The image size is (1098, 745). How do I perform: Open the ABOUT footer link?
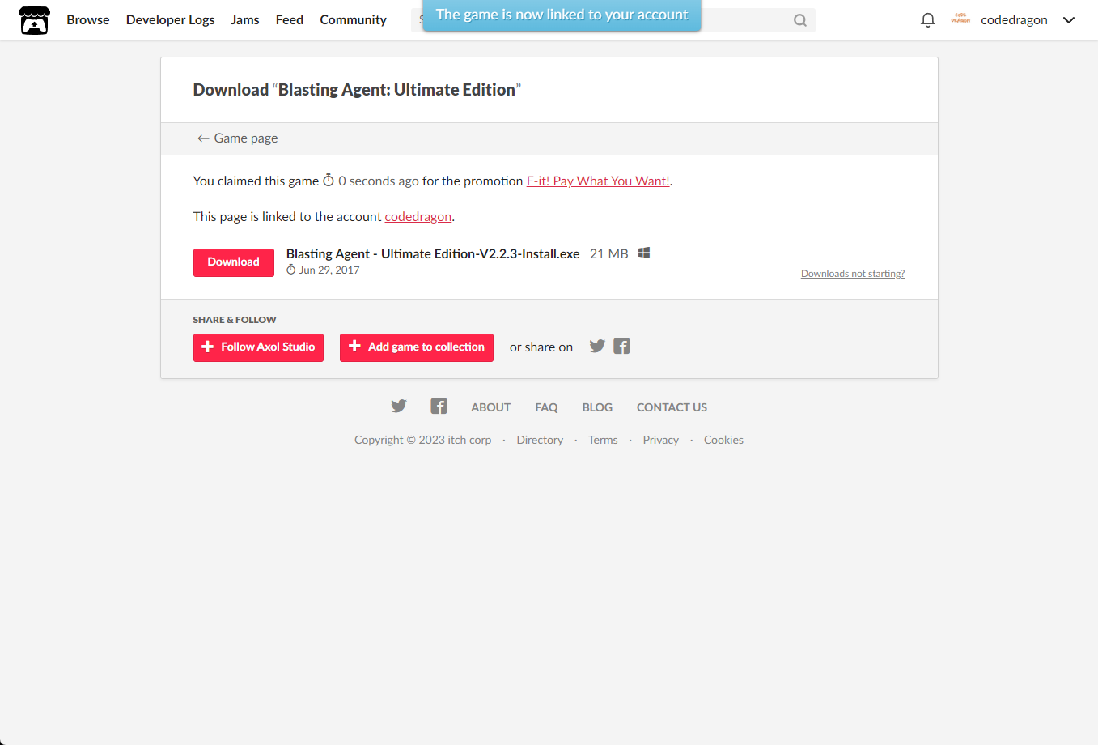[491, 407]
